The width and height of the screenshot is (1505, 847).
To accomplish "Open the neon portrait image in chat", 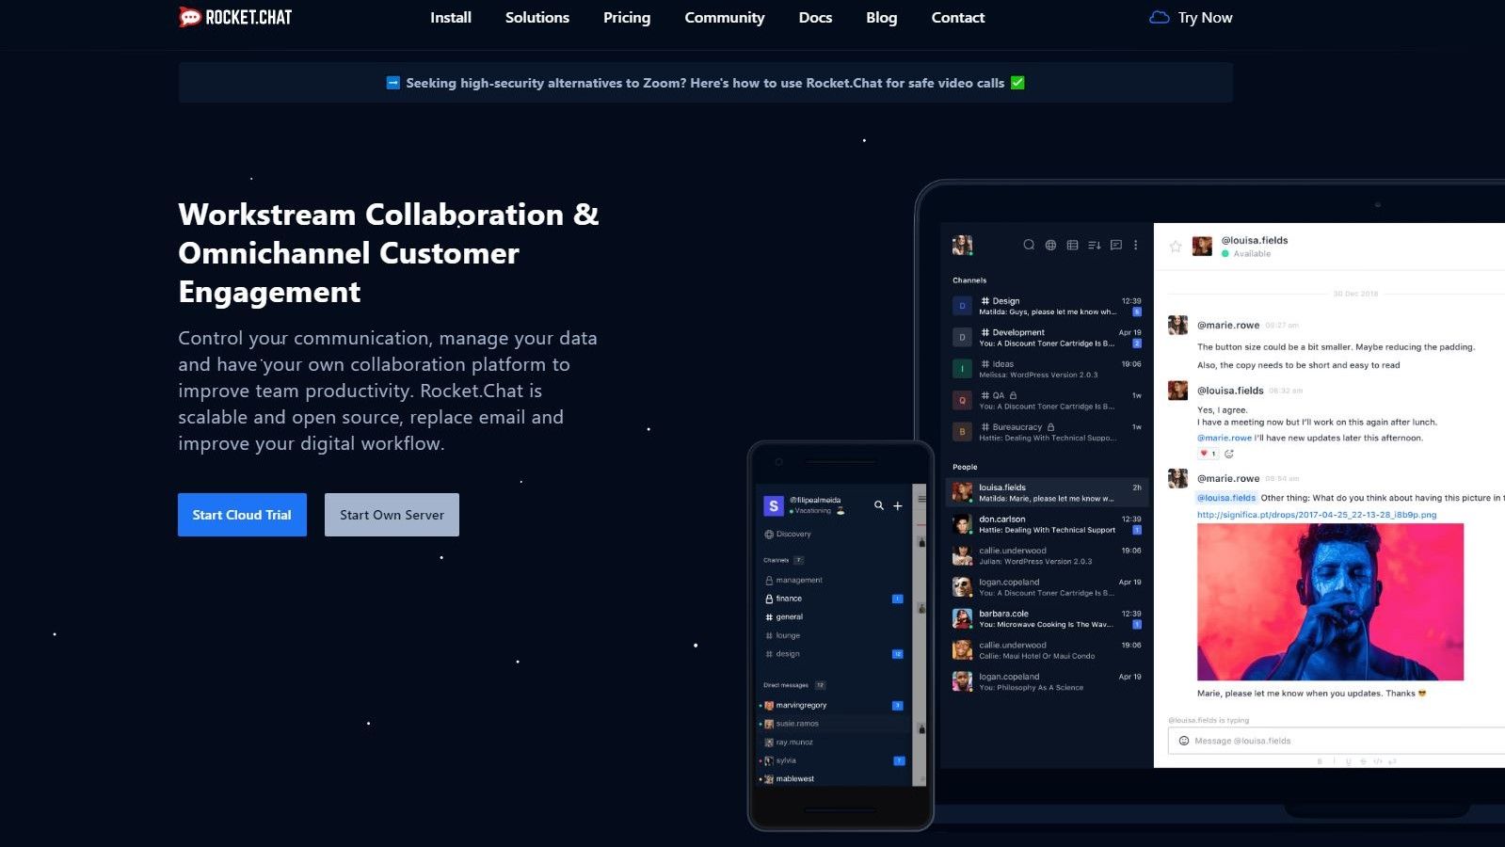I will tap(1330, 601).
